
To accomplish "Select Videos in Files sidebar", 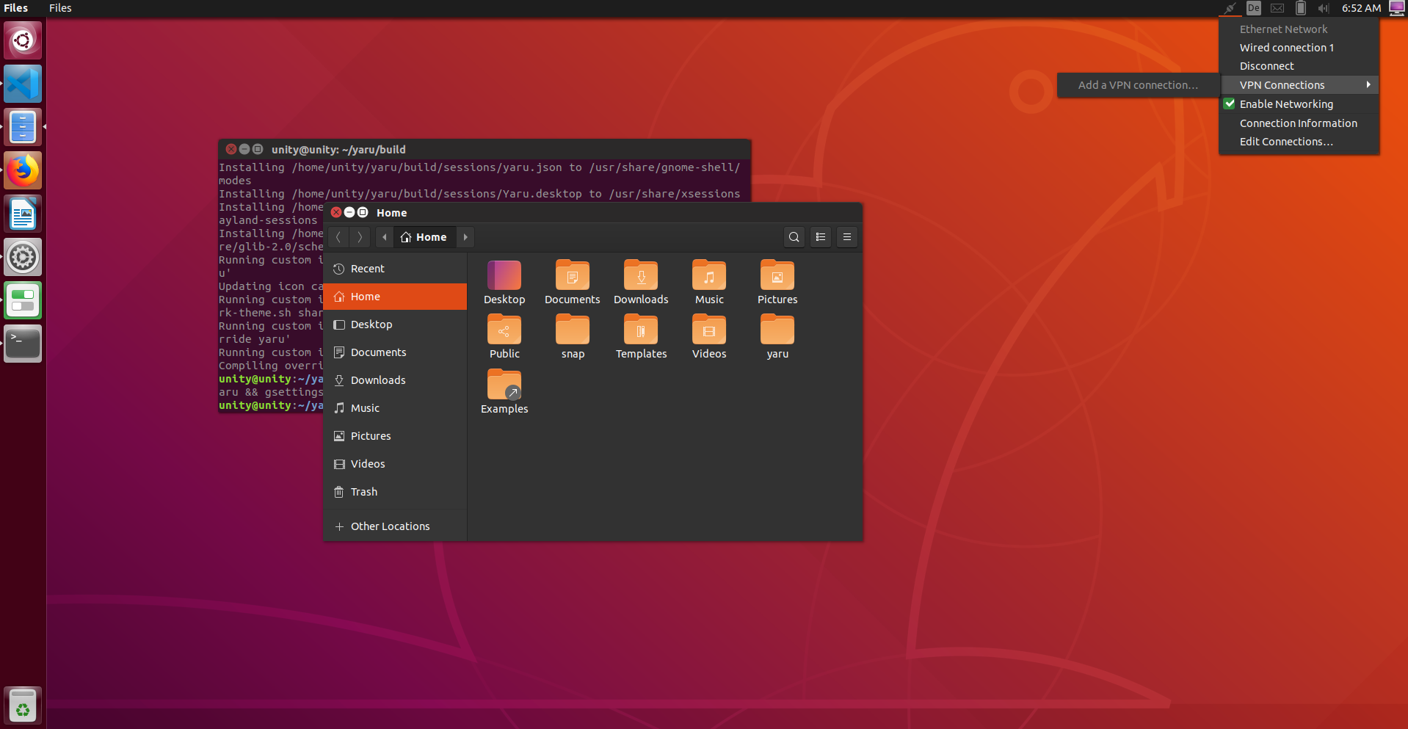I will coord(395,464).
